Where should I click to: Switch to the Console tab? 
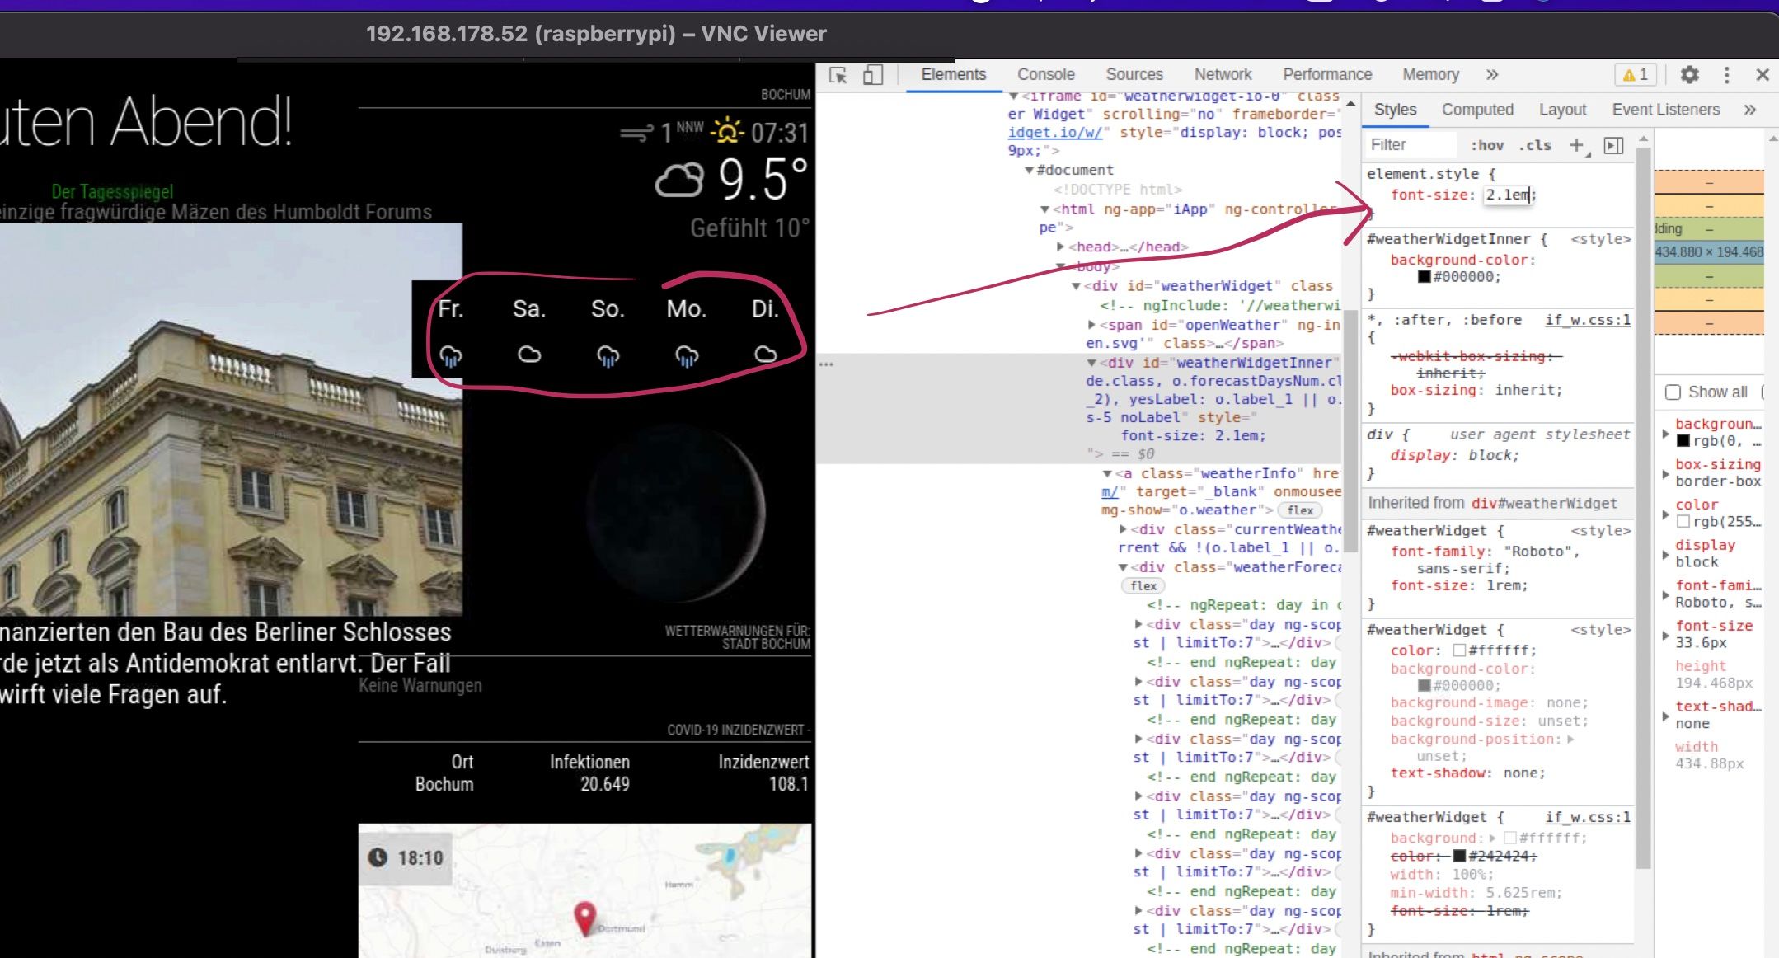(1045, 75)
